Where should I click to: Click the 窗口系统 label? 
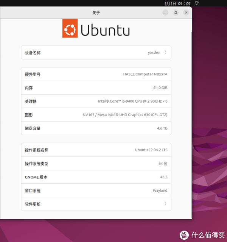click(x=33, y=191)
